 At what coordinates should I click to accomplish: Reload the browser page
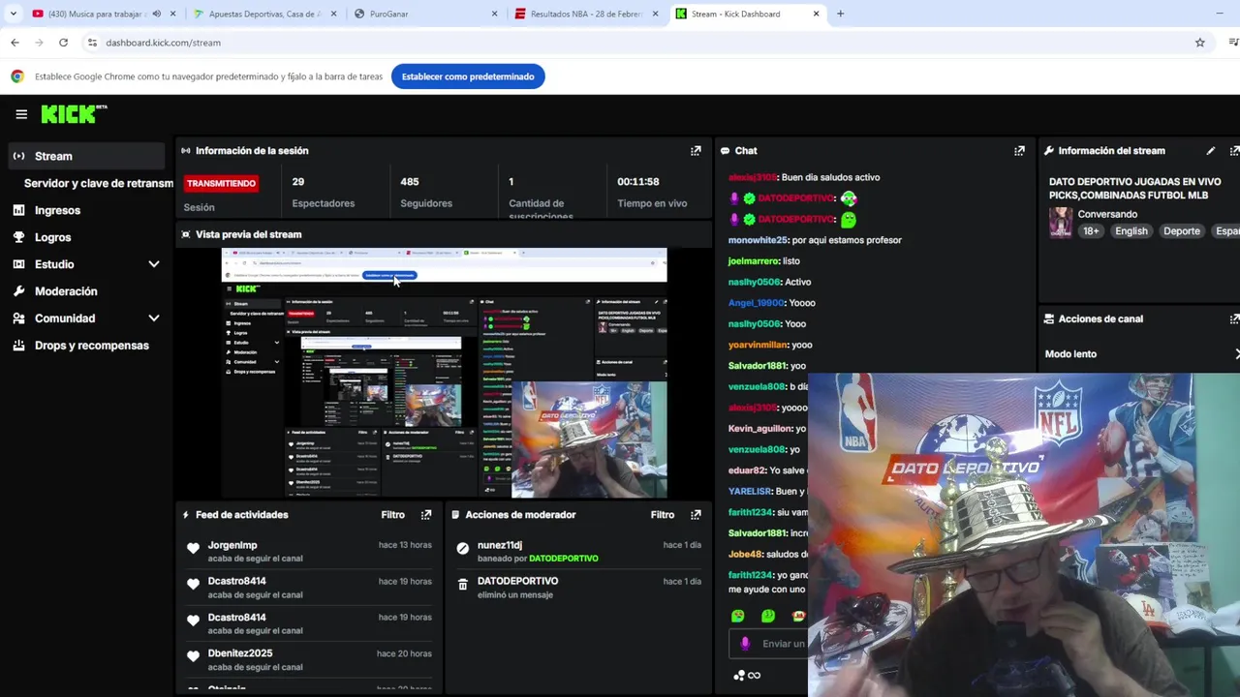[63, 43]
